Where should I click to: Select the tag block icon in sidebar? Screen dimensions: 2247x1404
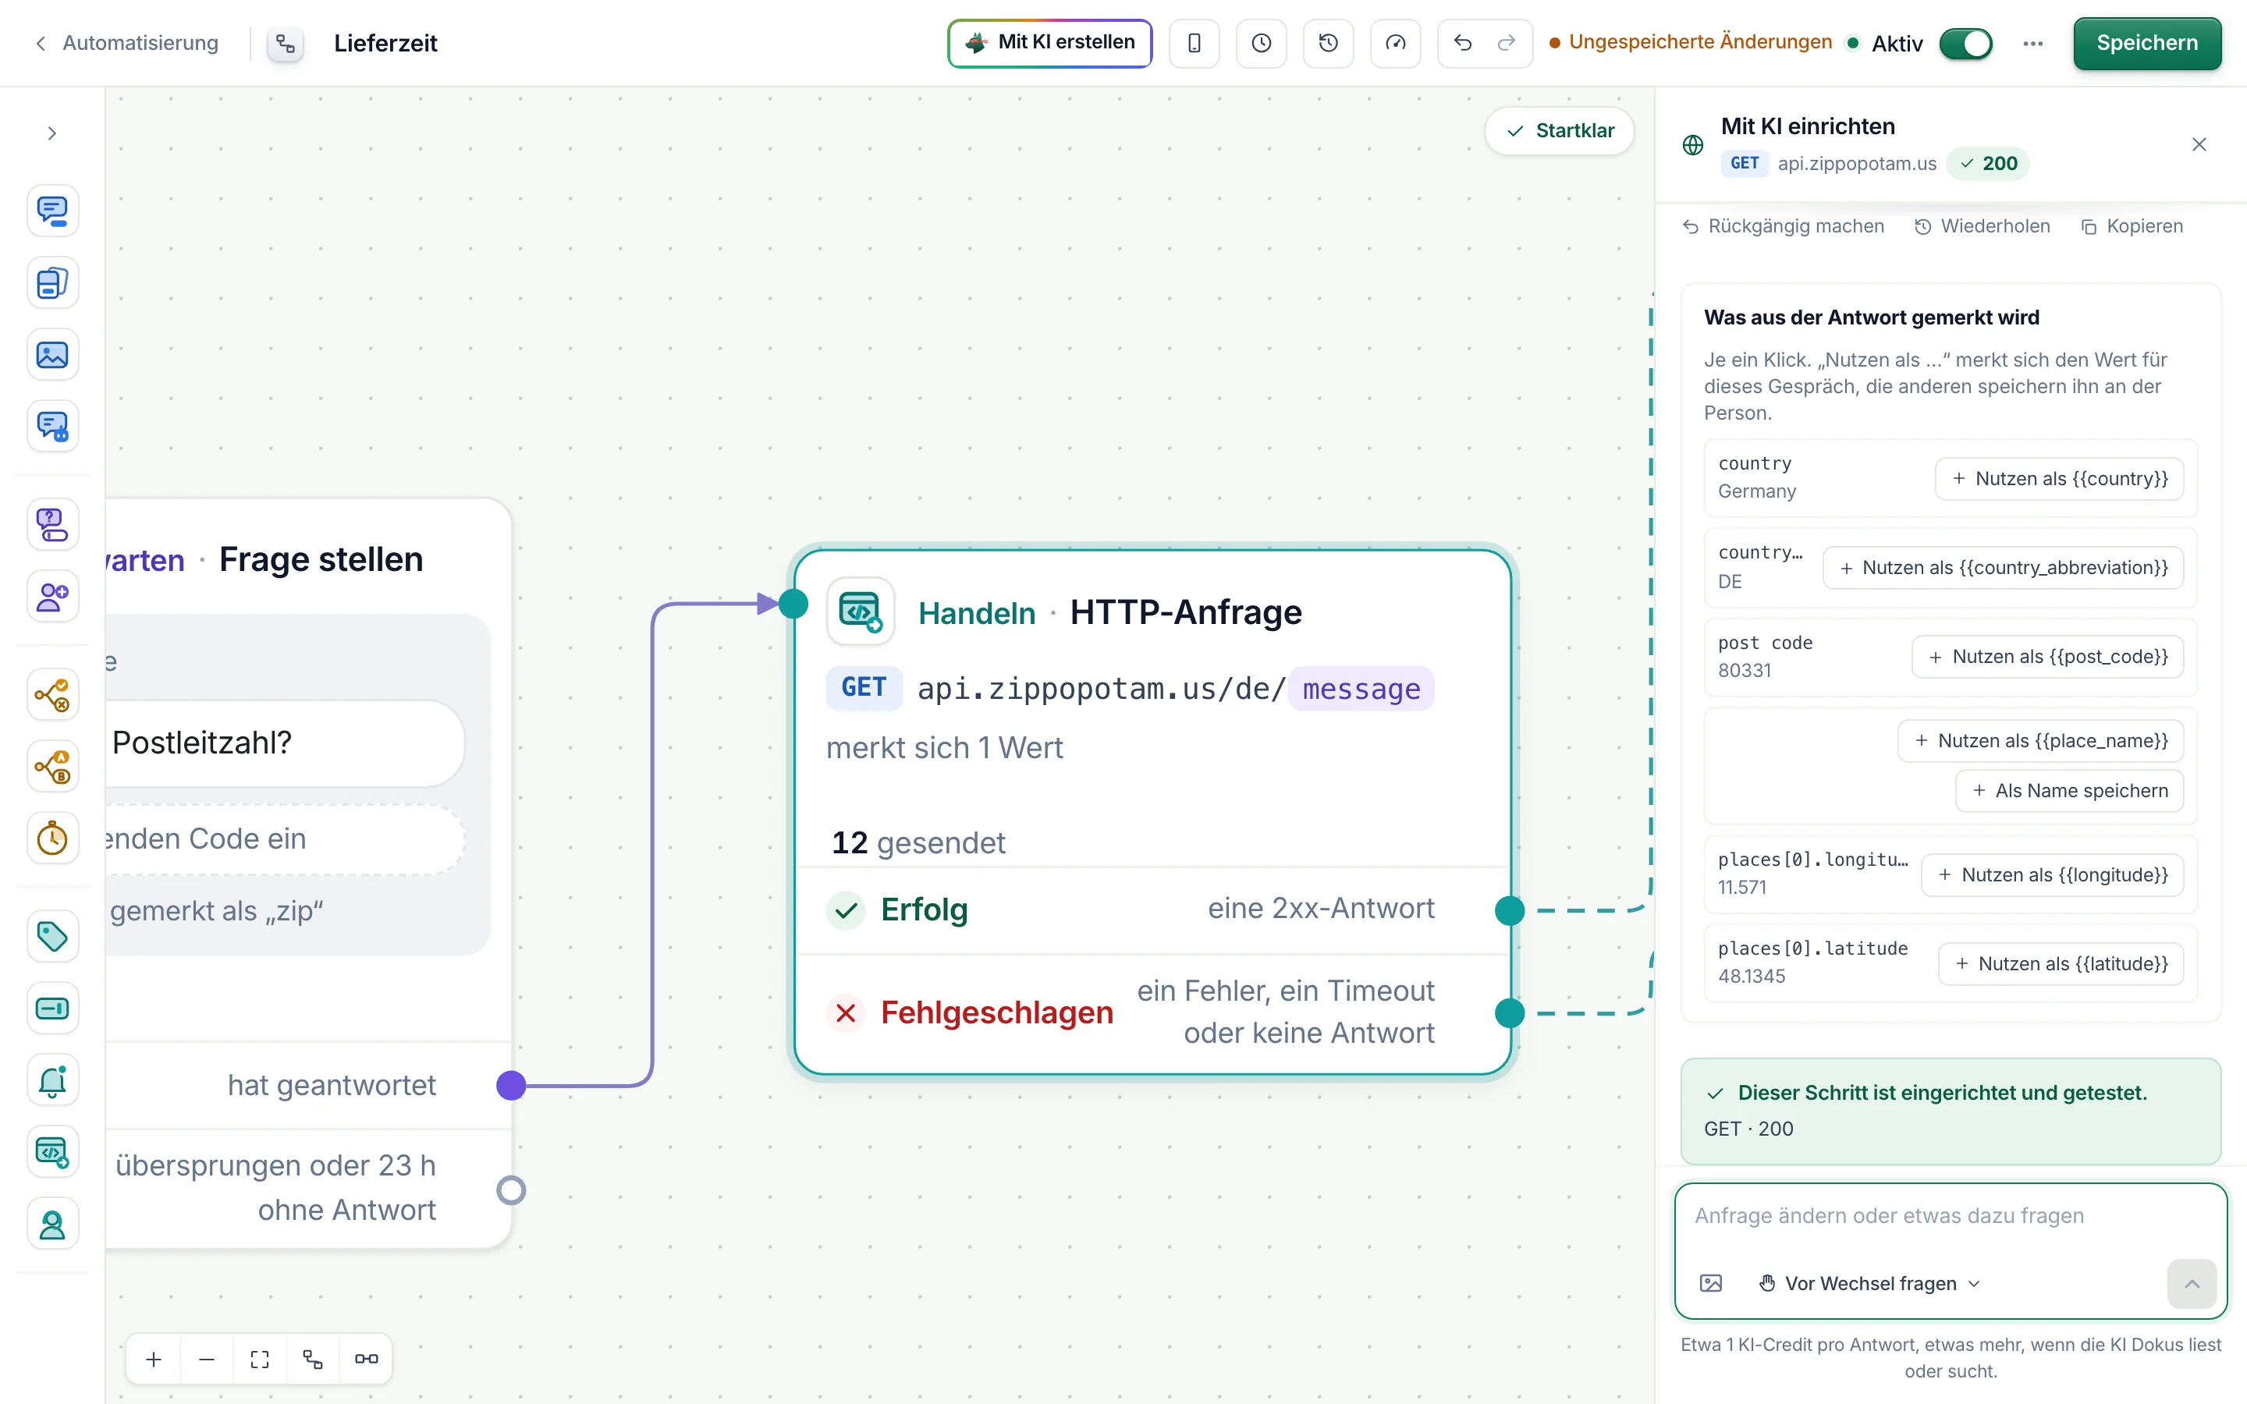(x=52, y=936)
